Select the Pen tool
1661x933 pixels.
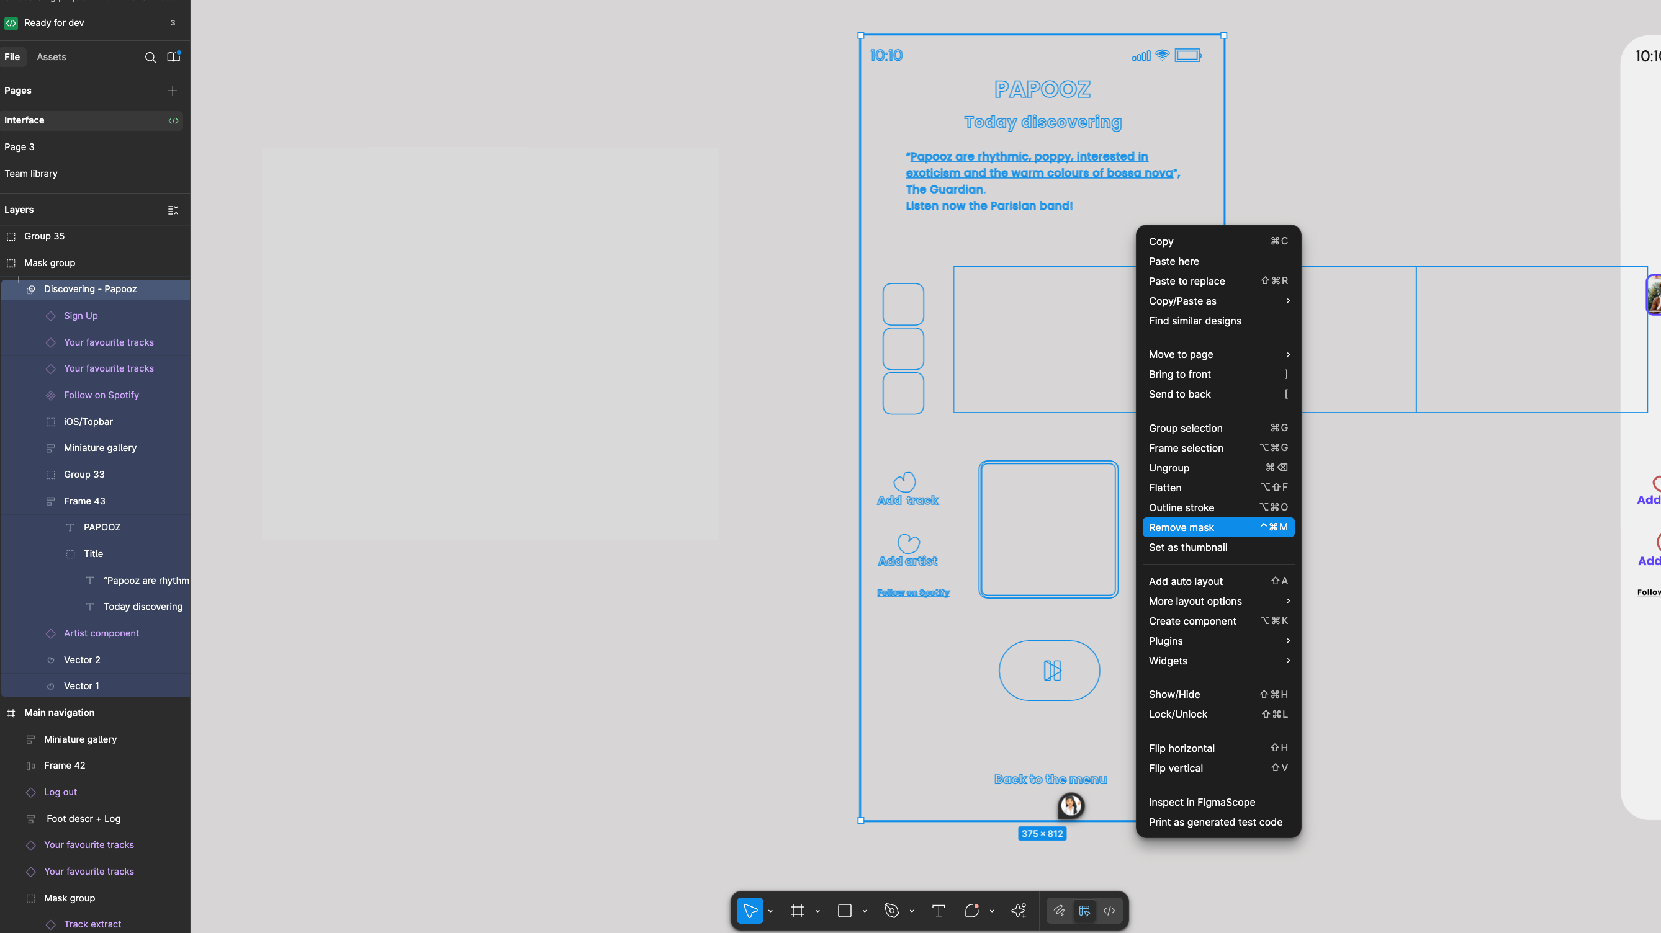(x=892, y=911)
